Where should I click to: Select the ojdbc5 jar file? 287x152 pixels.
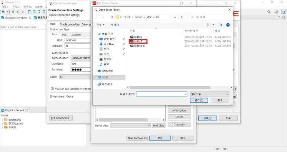(136, 37)
